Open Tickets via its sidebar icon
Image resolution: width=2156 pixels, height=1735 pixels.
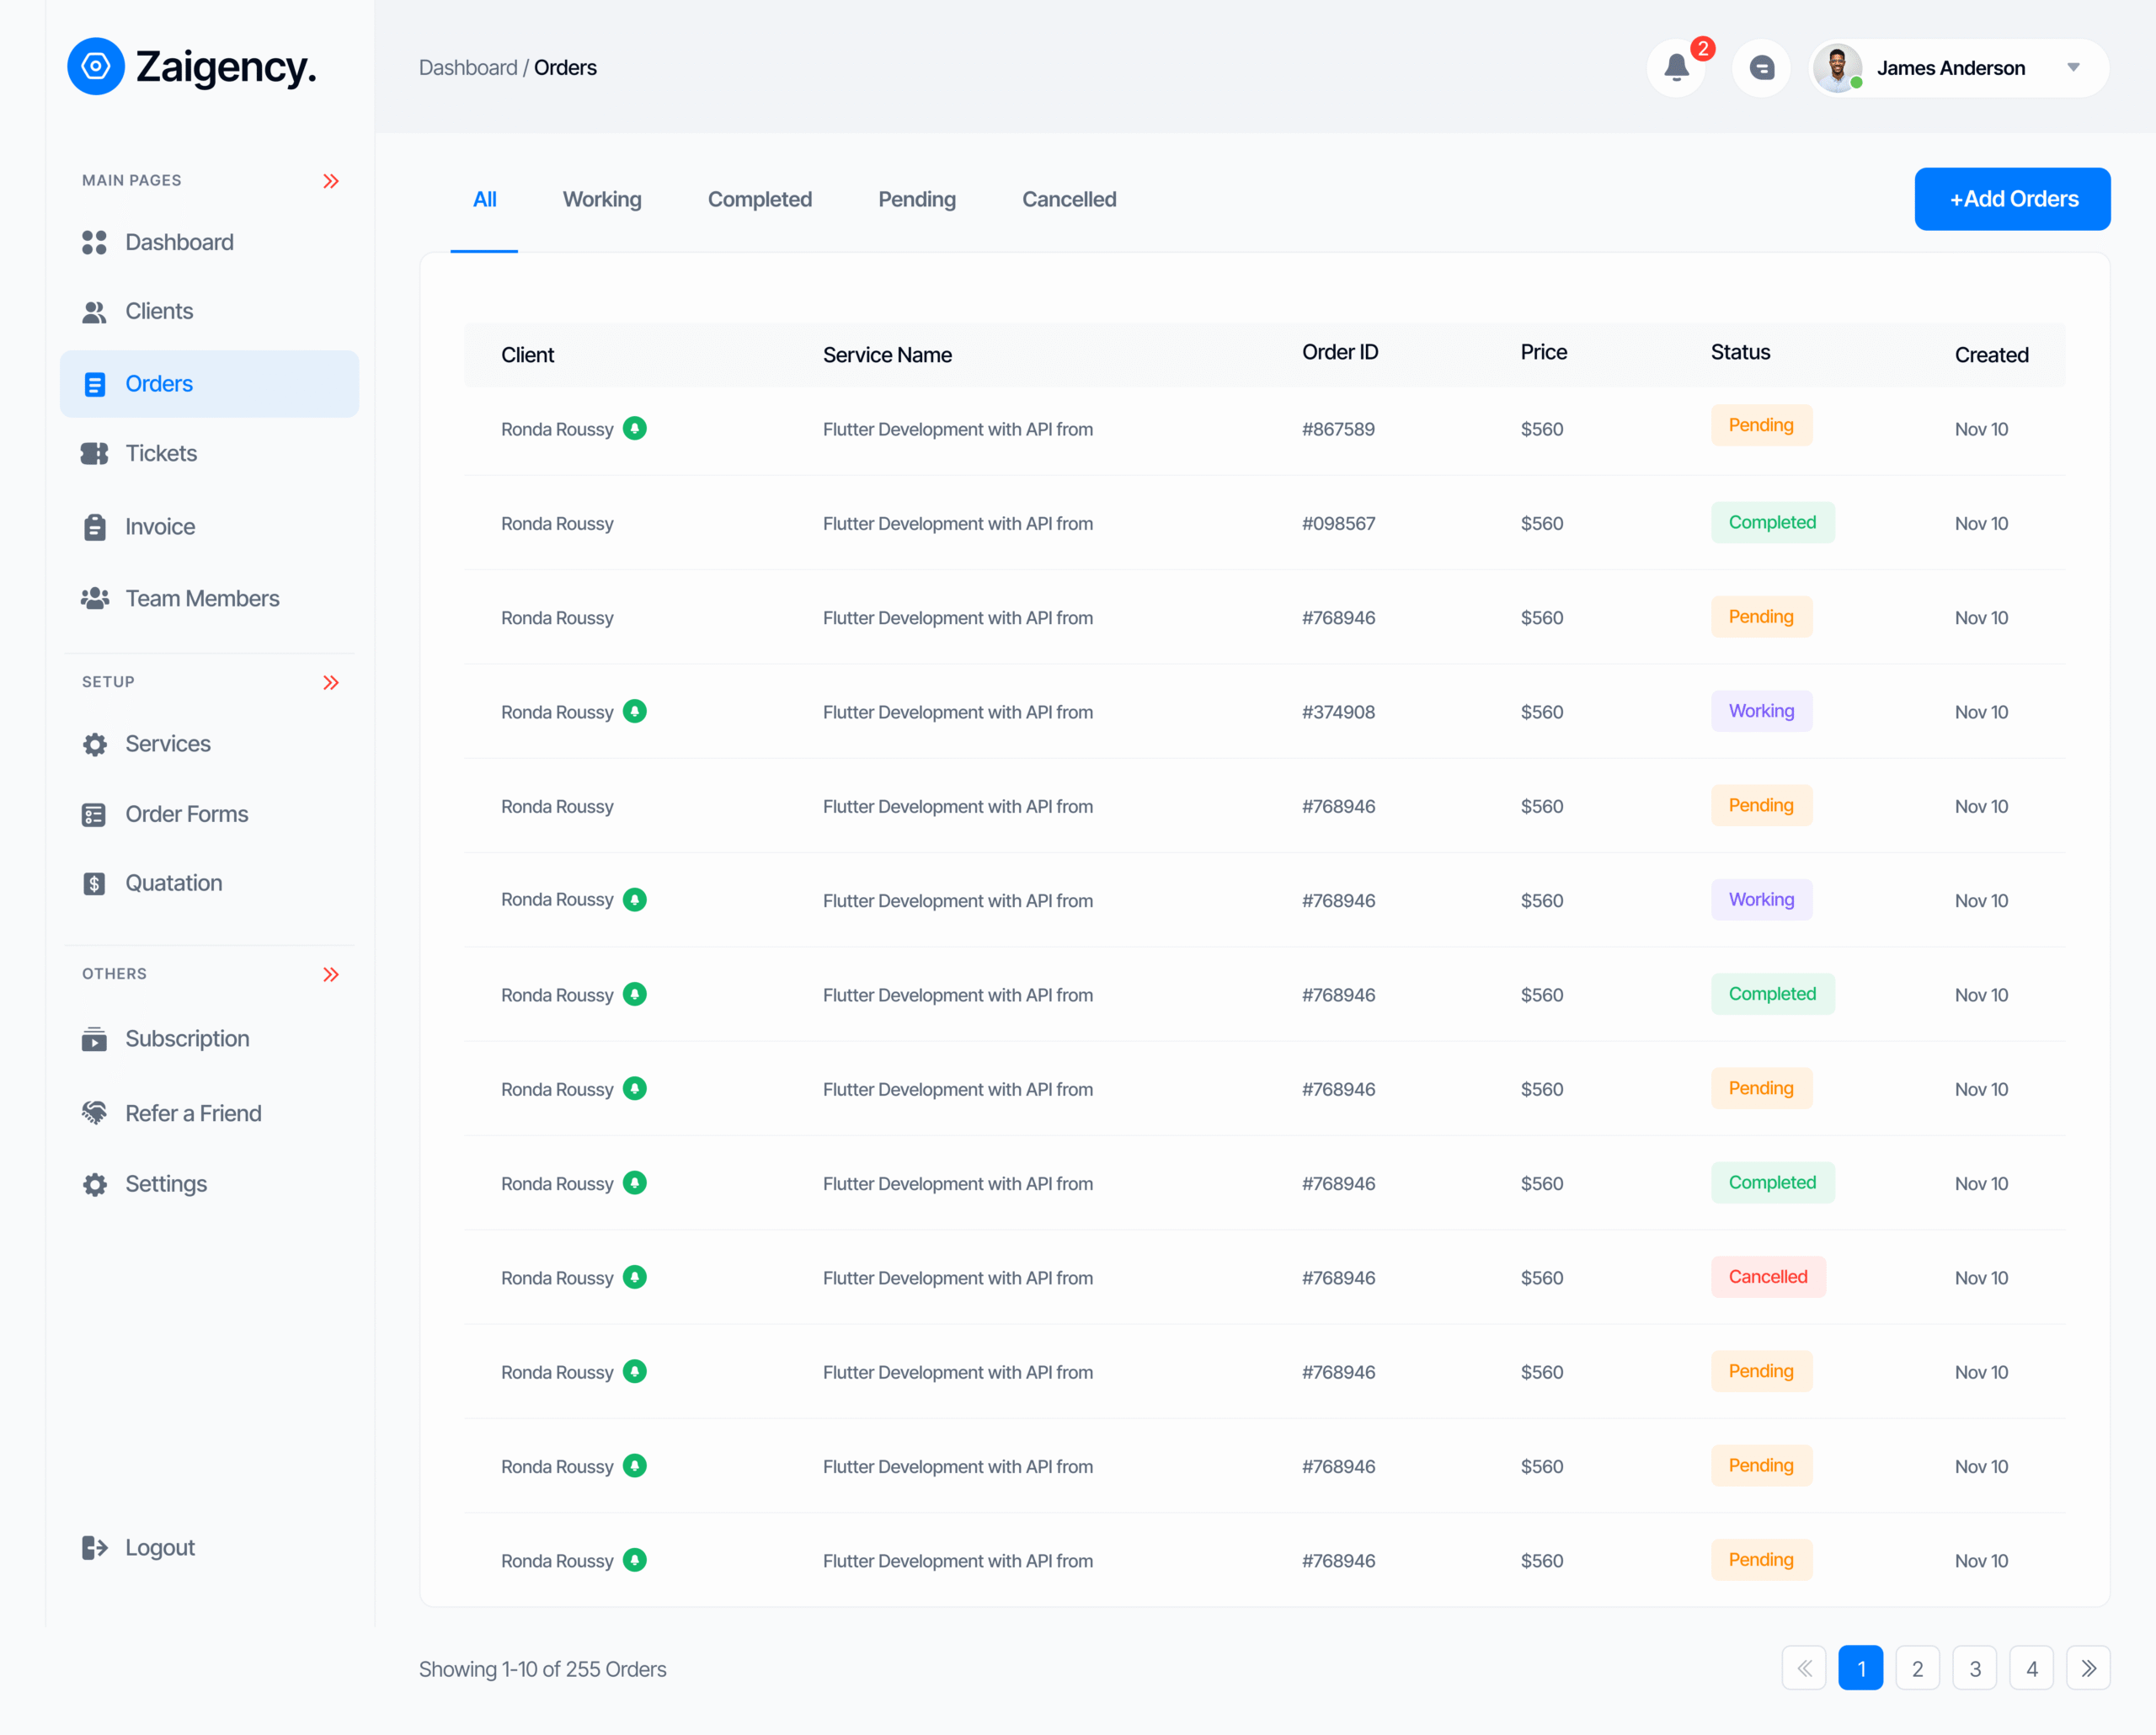tap(94, 454)
